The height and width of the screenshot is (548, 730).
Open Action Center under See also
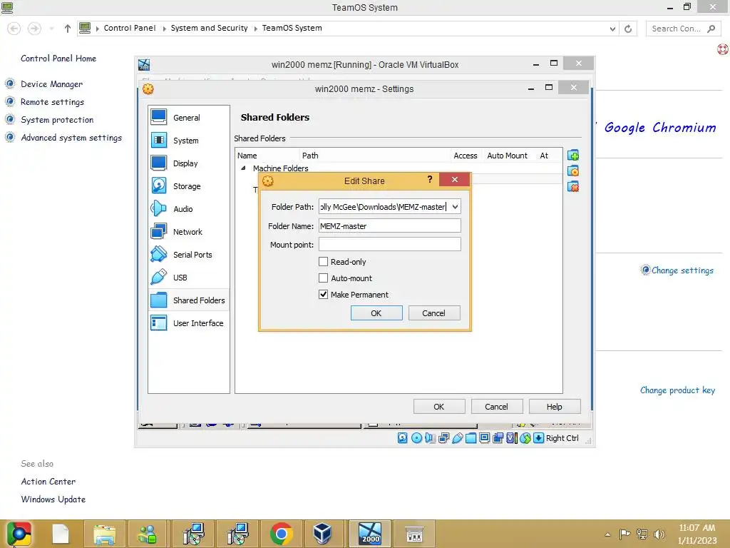point(48,482)
